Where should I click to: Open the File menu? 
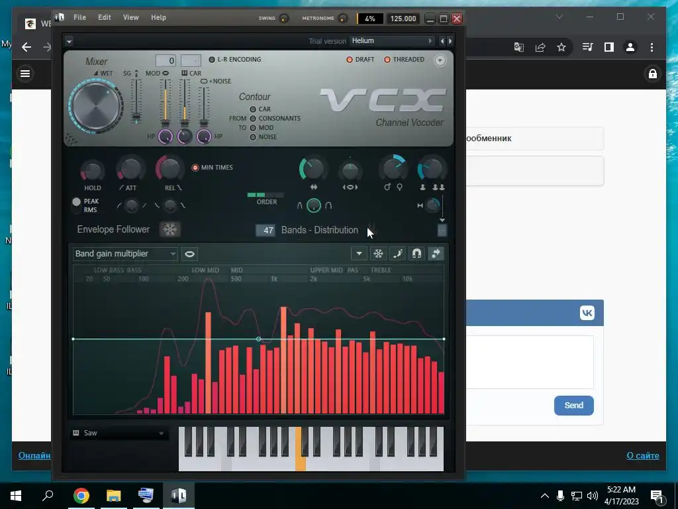pos(79,17)
